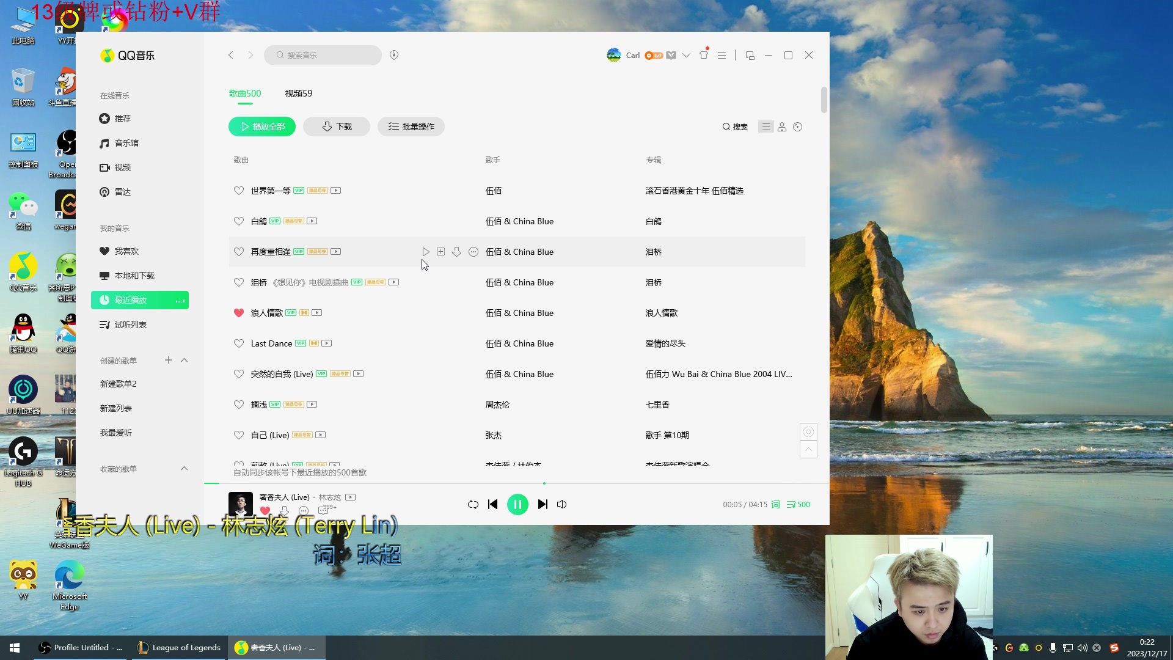Click the back-to-top arrow button
The height and width of the screenshot is (660, 1173).
point(808,450)
